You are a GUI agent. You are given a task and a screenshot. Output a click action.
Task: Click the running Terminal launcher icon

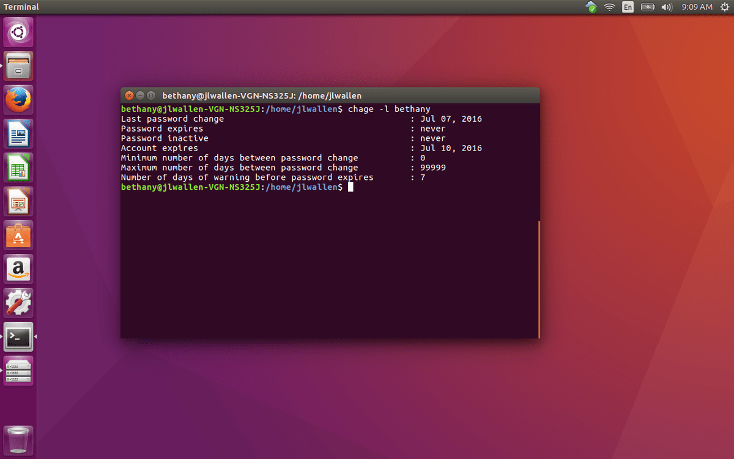click(x=18, y=336)
